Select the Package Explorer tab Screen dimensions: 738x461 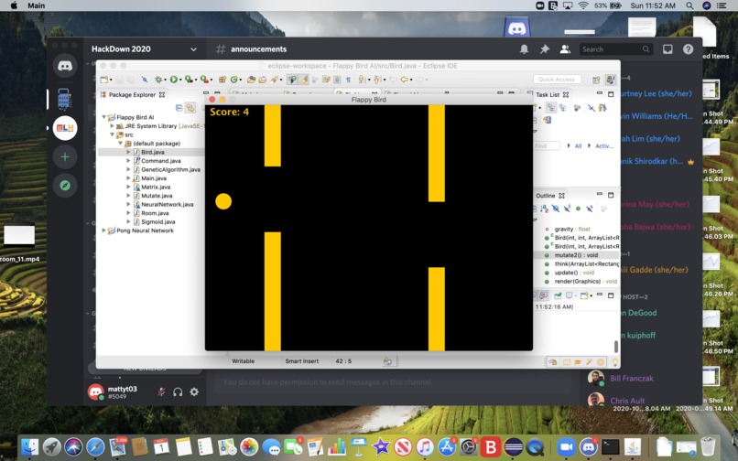point(132,94)
